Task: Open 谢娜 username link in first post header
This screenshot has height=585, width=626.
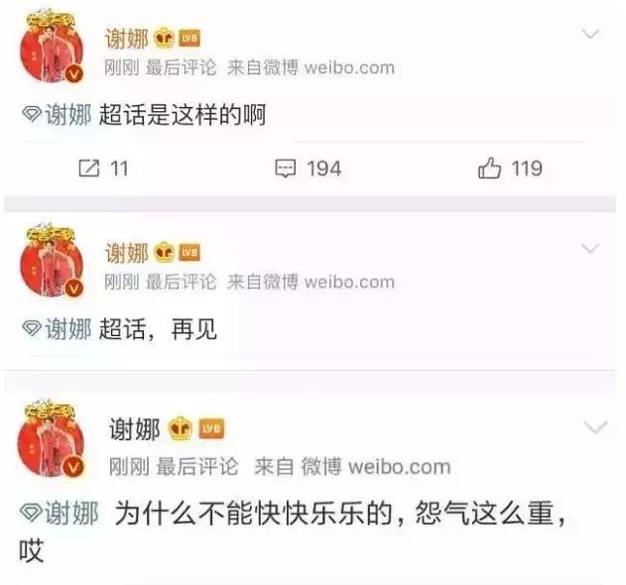Action: [127, 39]
